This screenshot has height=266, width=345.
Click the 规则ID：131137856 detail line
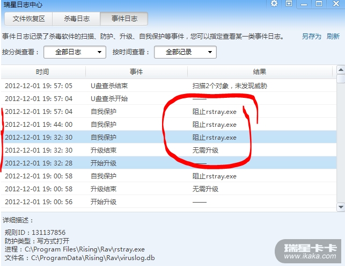pyautogui.click(x=35, y=232)
